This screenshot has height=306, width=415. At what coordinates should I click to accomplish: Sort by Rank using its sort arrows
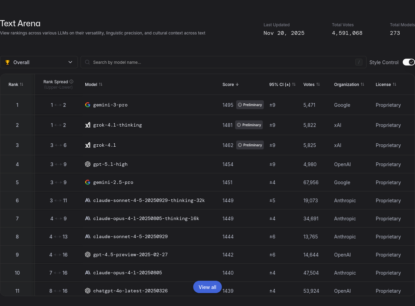22,84
